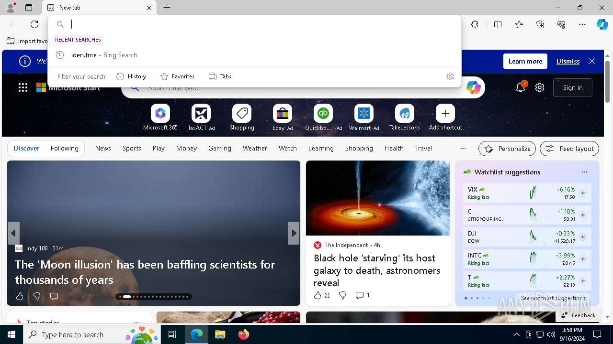The width and height of the screenshot is (613, 344).
Task: Open TakeLessons shortcut
Action: [405, 118]
